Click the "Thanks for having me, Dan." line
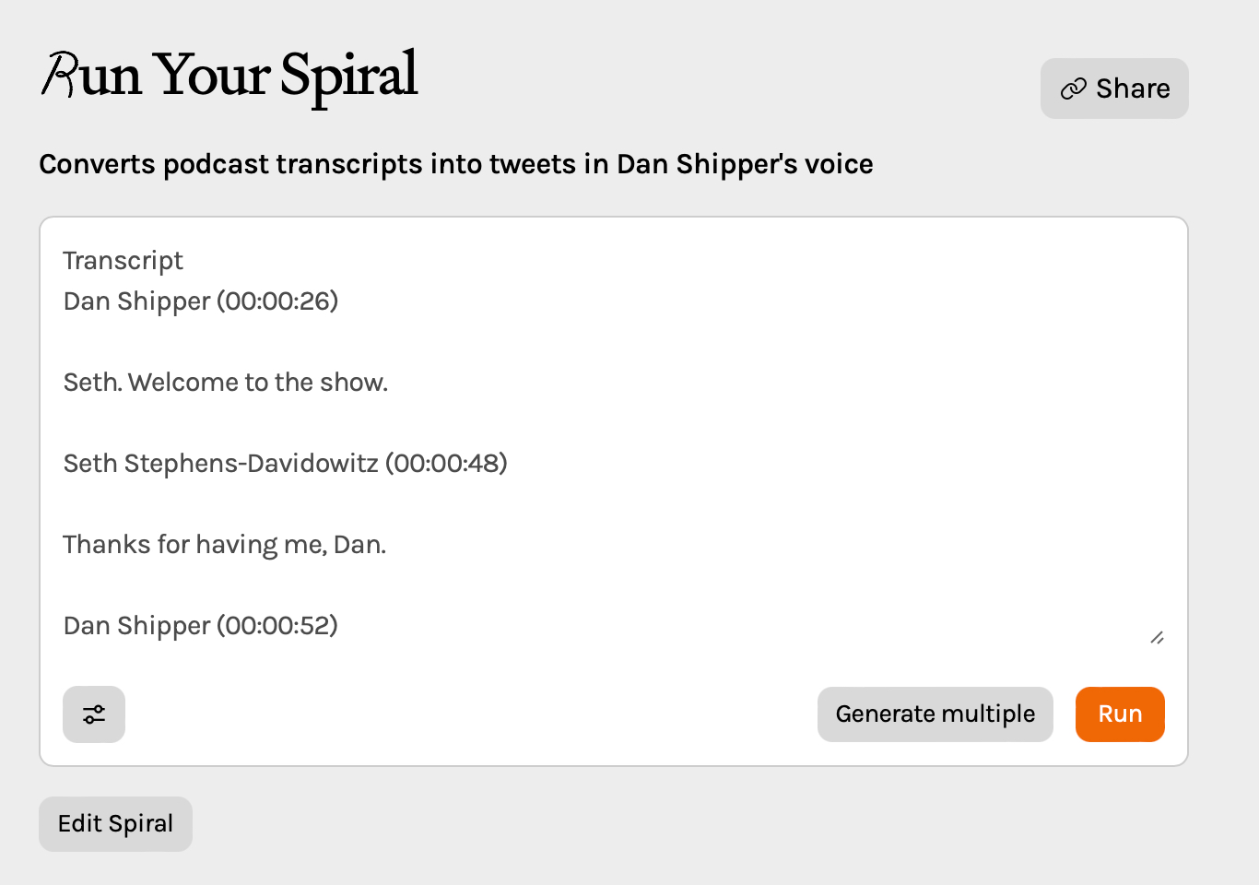 225,545
